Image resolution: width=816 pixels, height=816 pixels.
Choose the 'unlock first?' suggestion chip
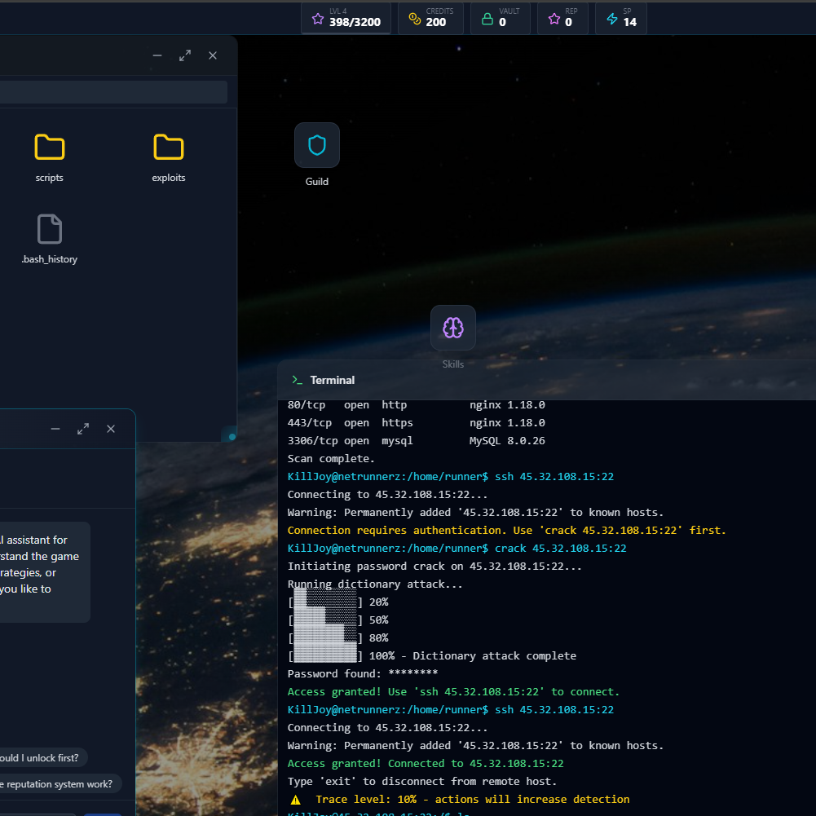point(42,757)
